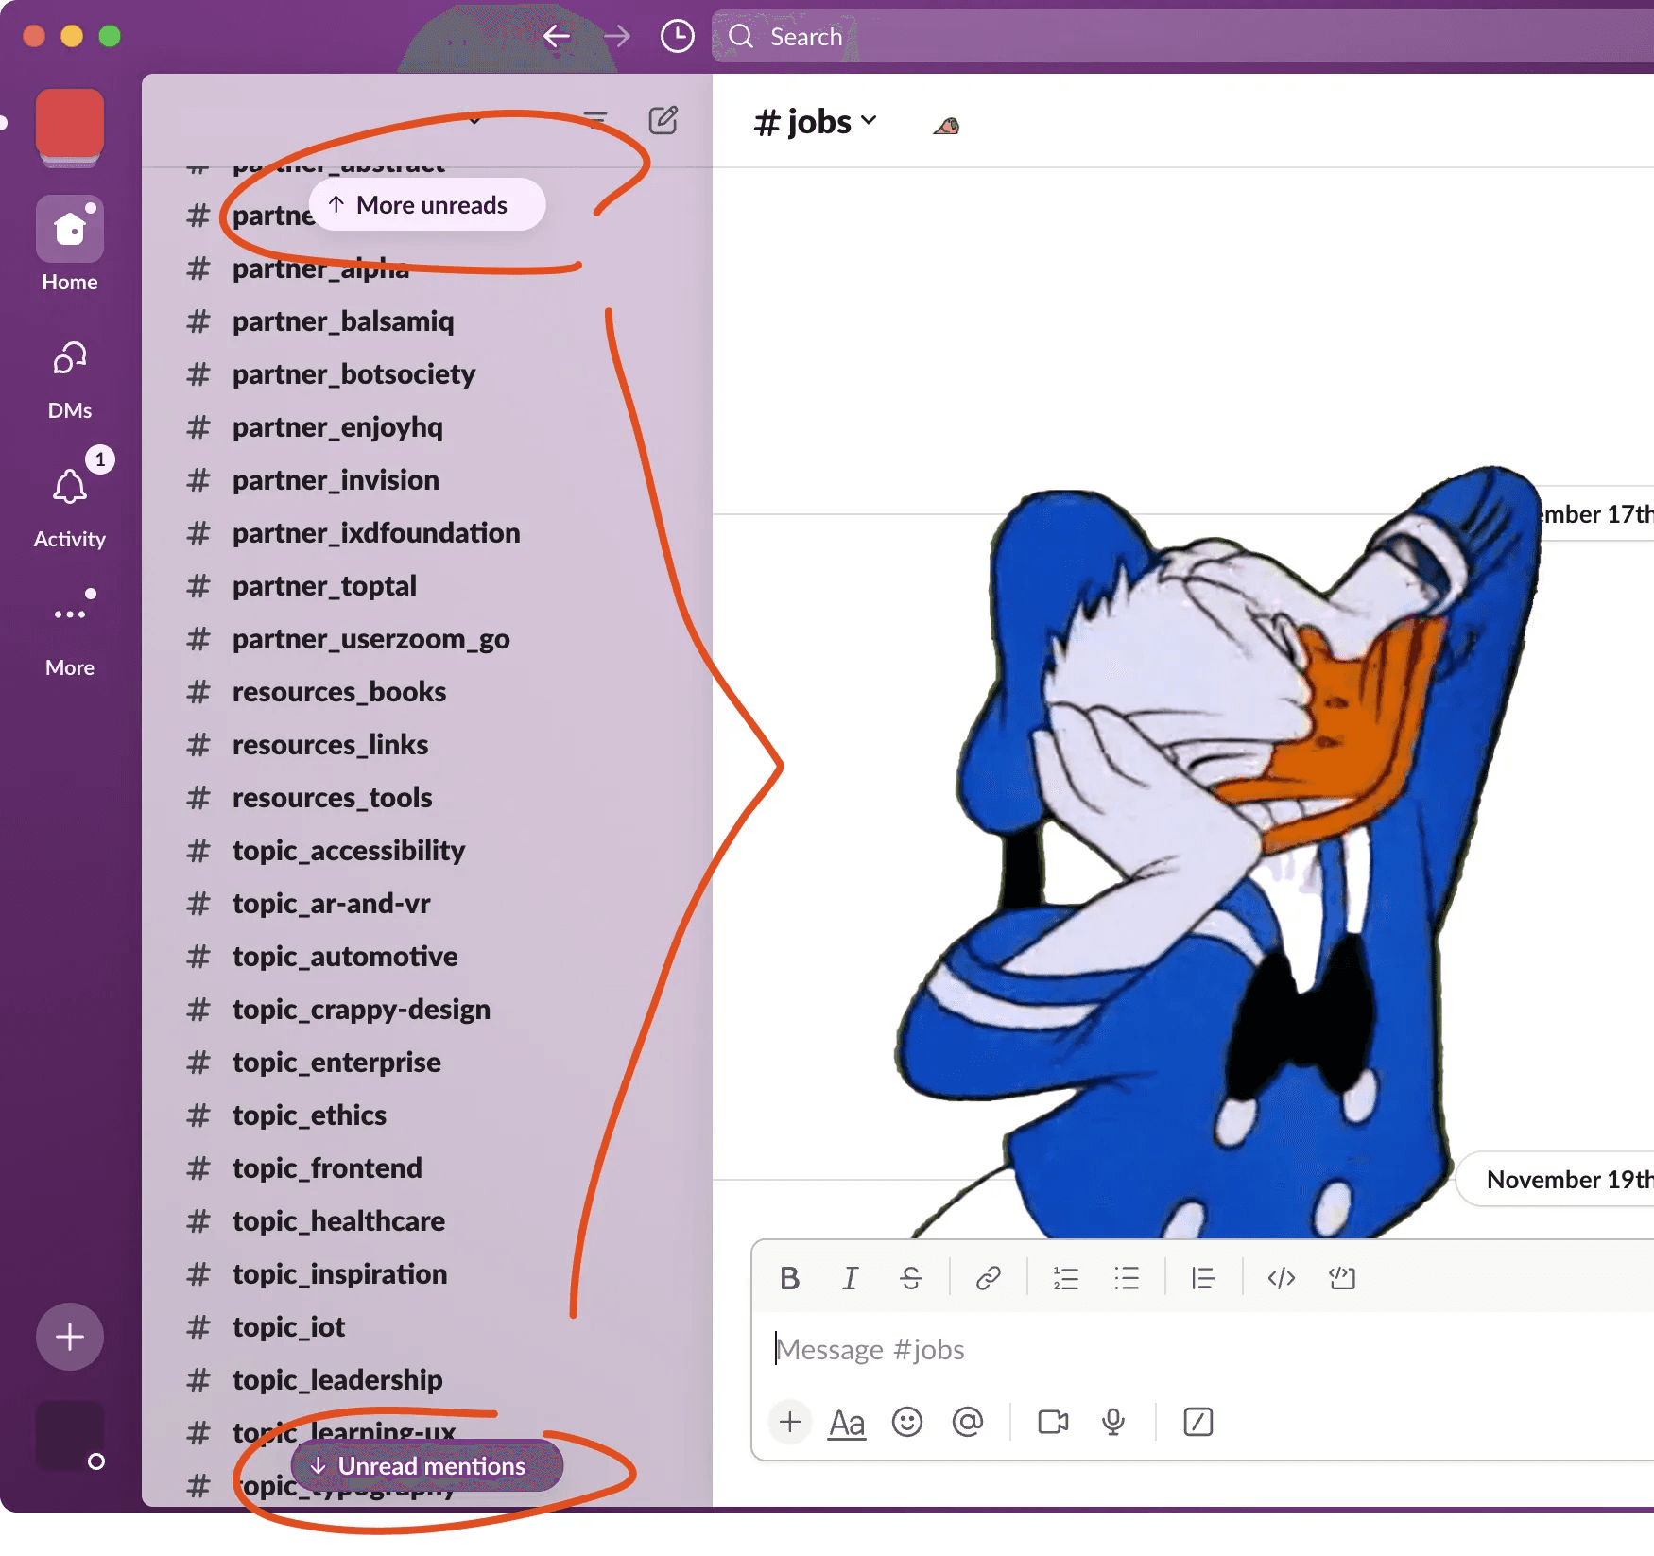
Task: Record a video clip
Action: [1053, 1422]
